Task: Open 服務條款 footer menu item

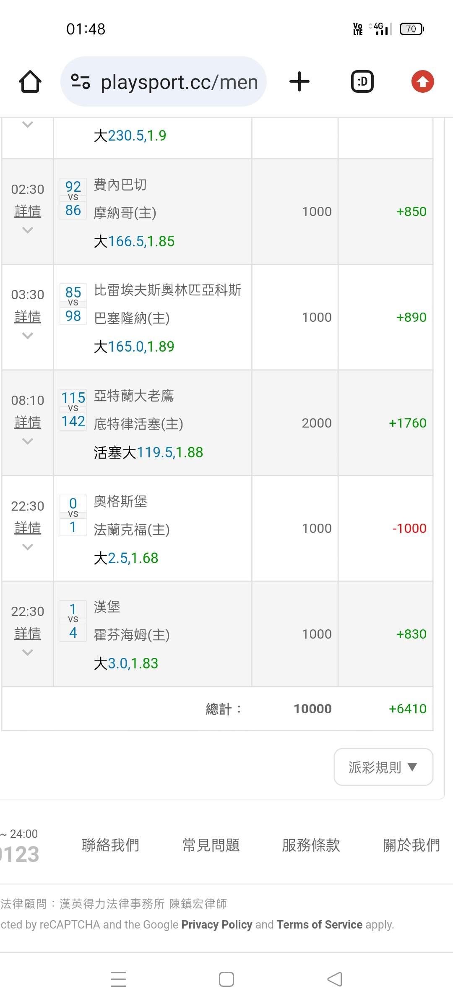Action: [x=311, y=845]
